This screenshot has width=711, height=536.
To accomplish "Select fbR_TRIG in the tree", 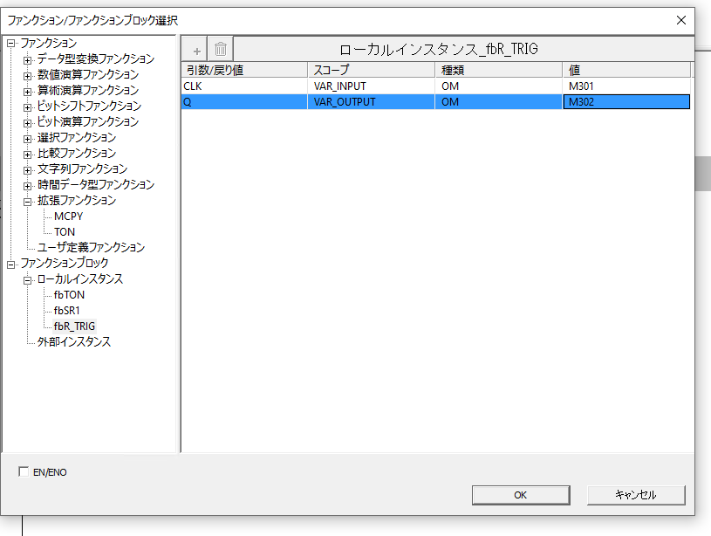I will pos(74,326).
